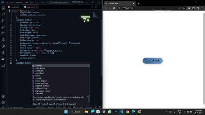Open the File menu
The height and width of the screenshot is (115, 205).
coord(7,2)
